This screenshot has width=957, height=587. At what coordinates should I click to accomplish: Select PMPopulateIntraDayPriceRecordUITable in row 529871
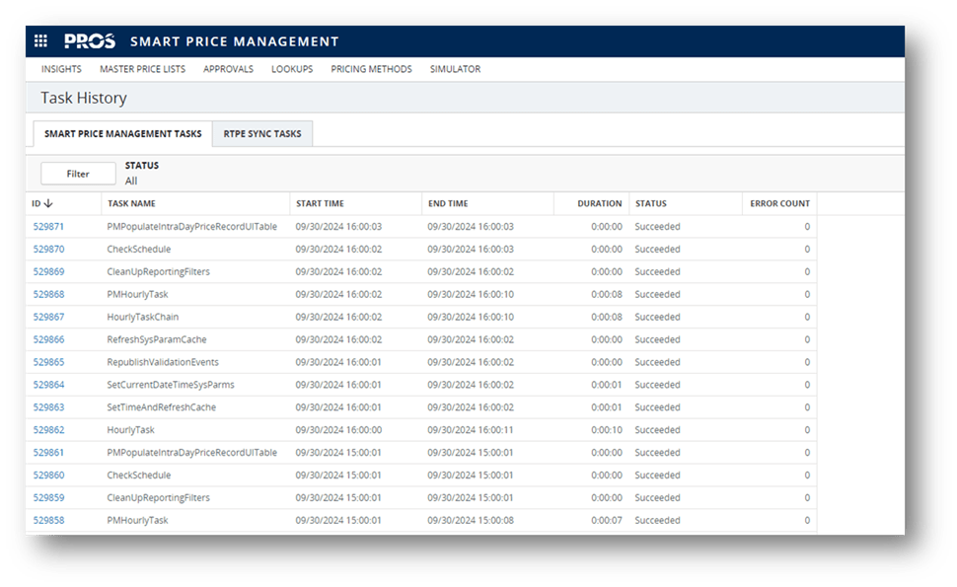(191, 226)
